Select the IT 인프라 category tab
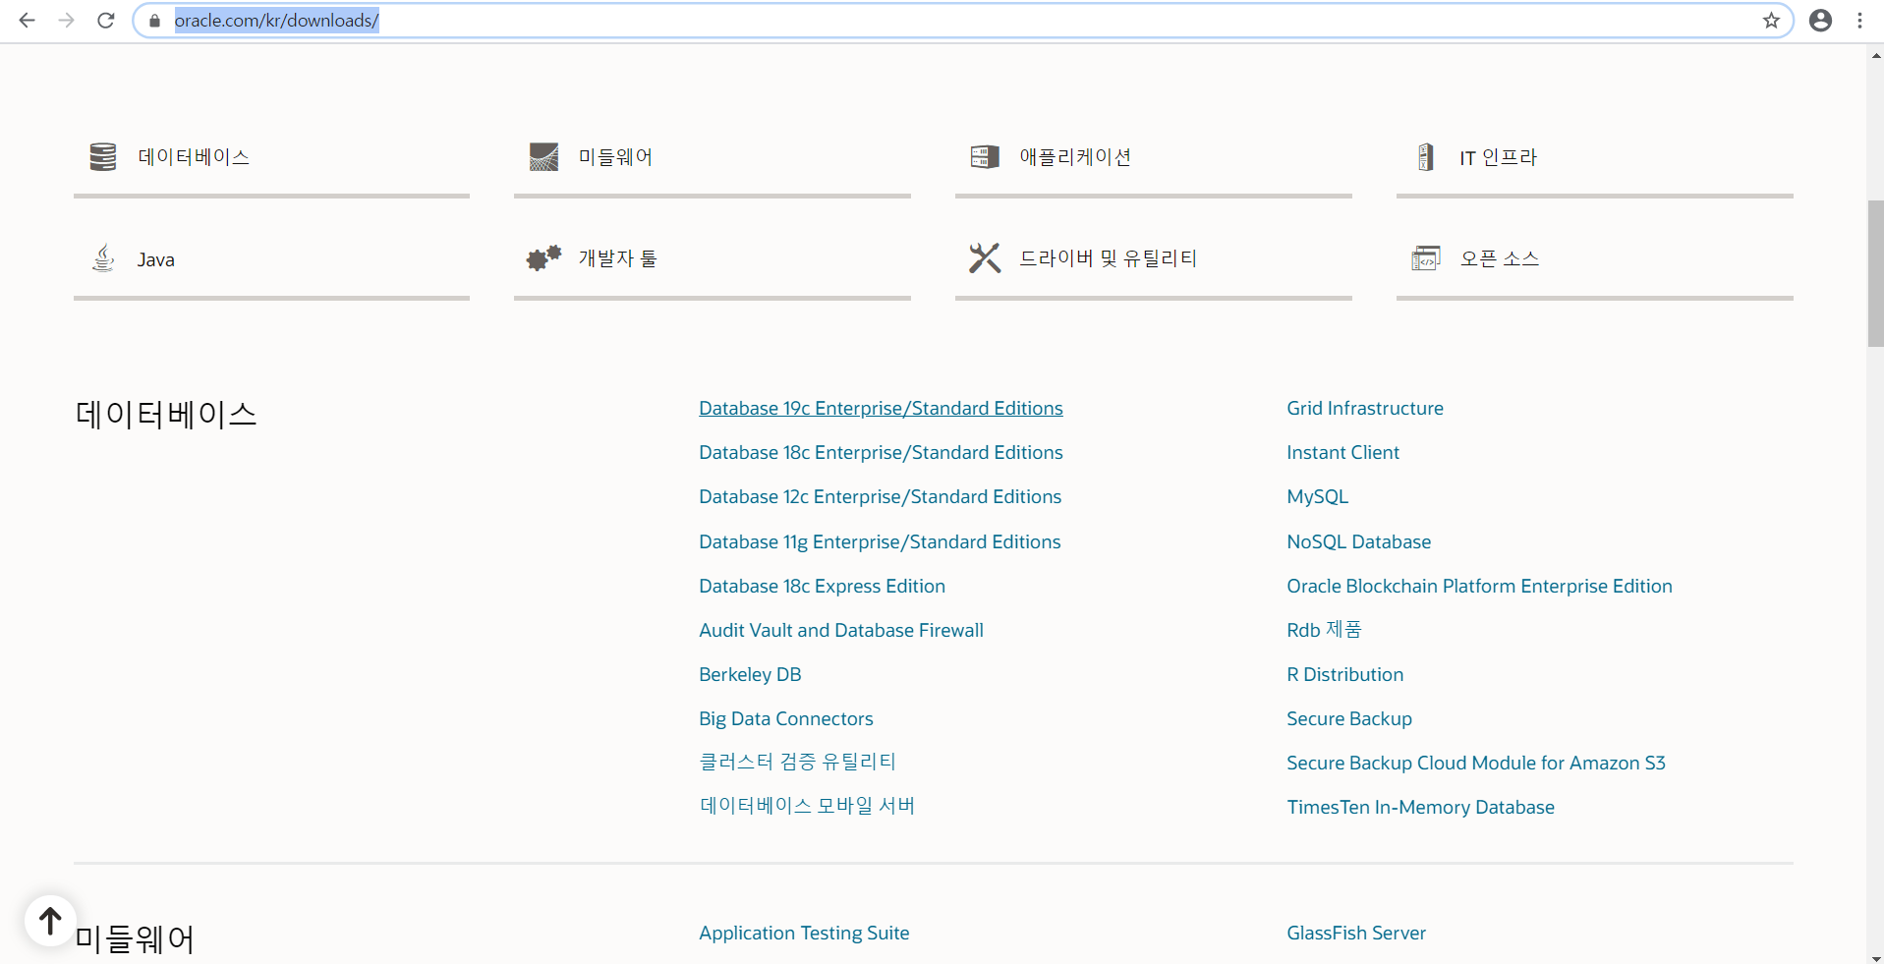The width and height of the screenshot is (1884, 964). [1595, 157]
